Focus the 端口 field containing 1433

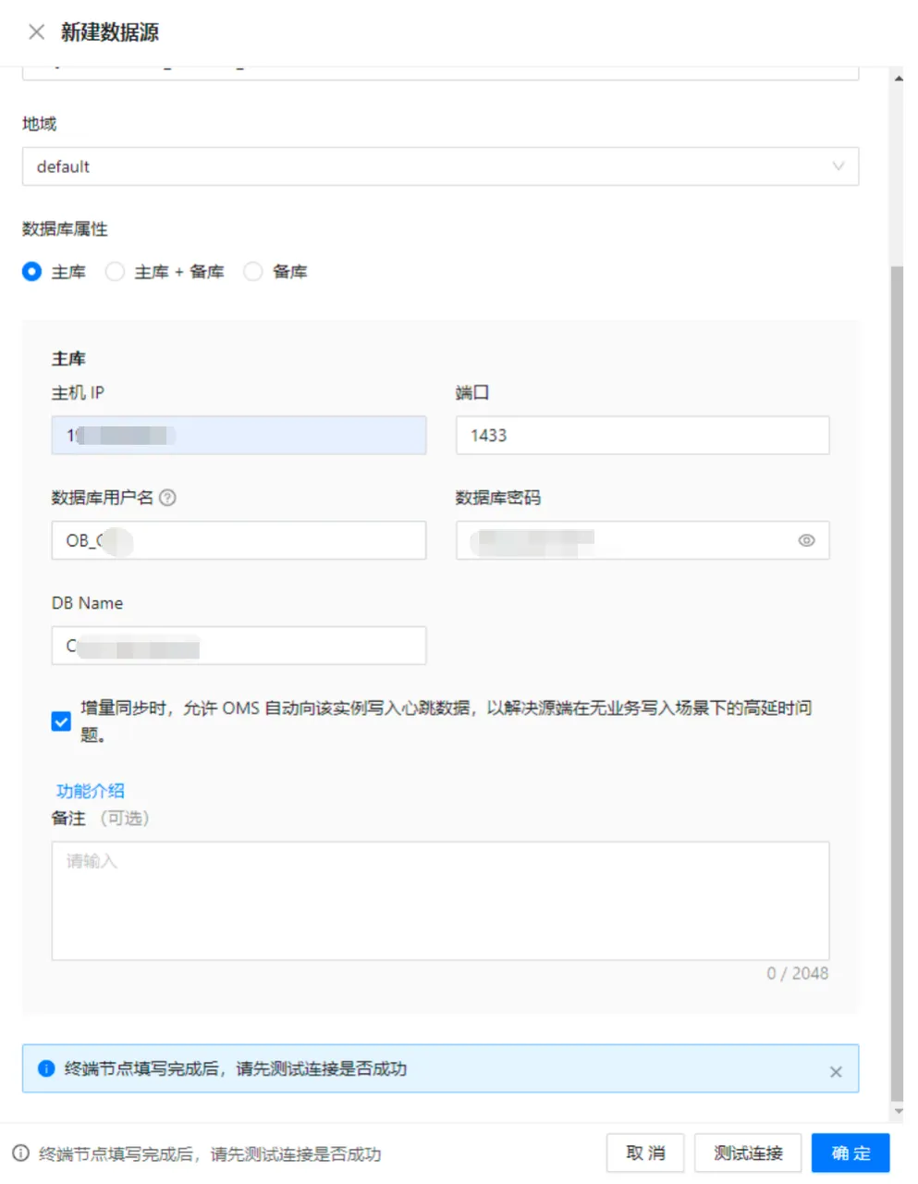pyautogui.click(x=643, y=436)
